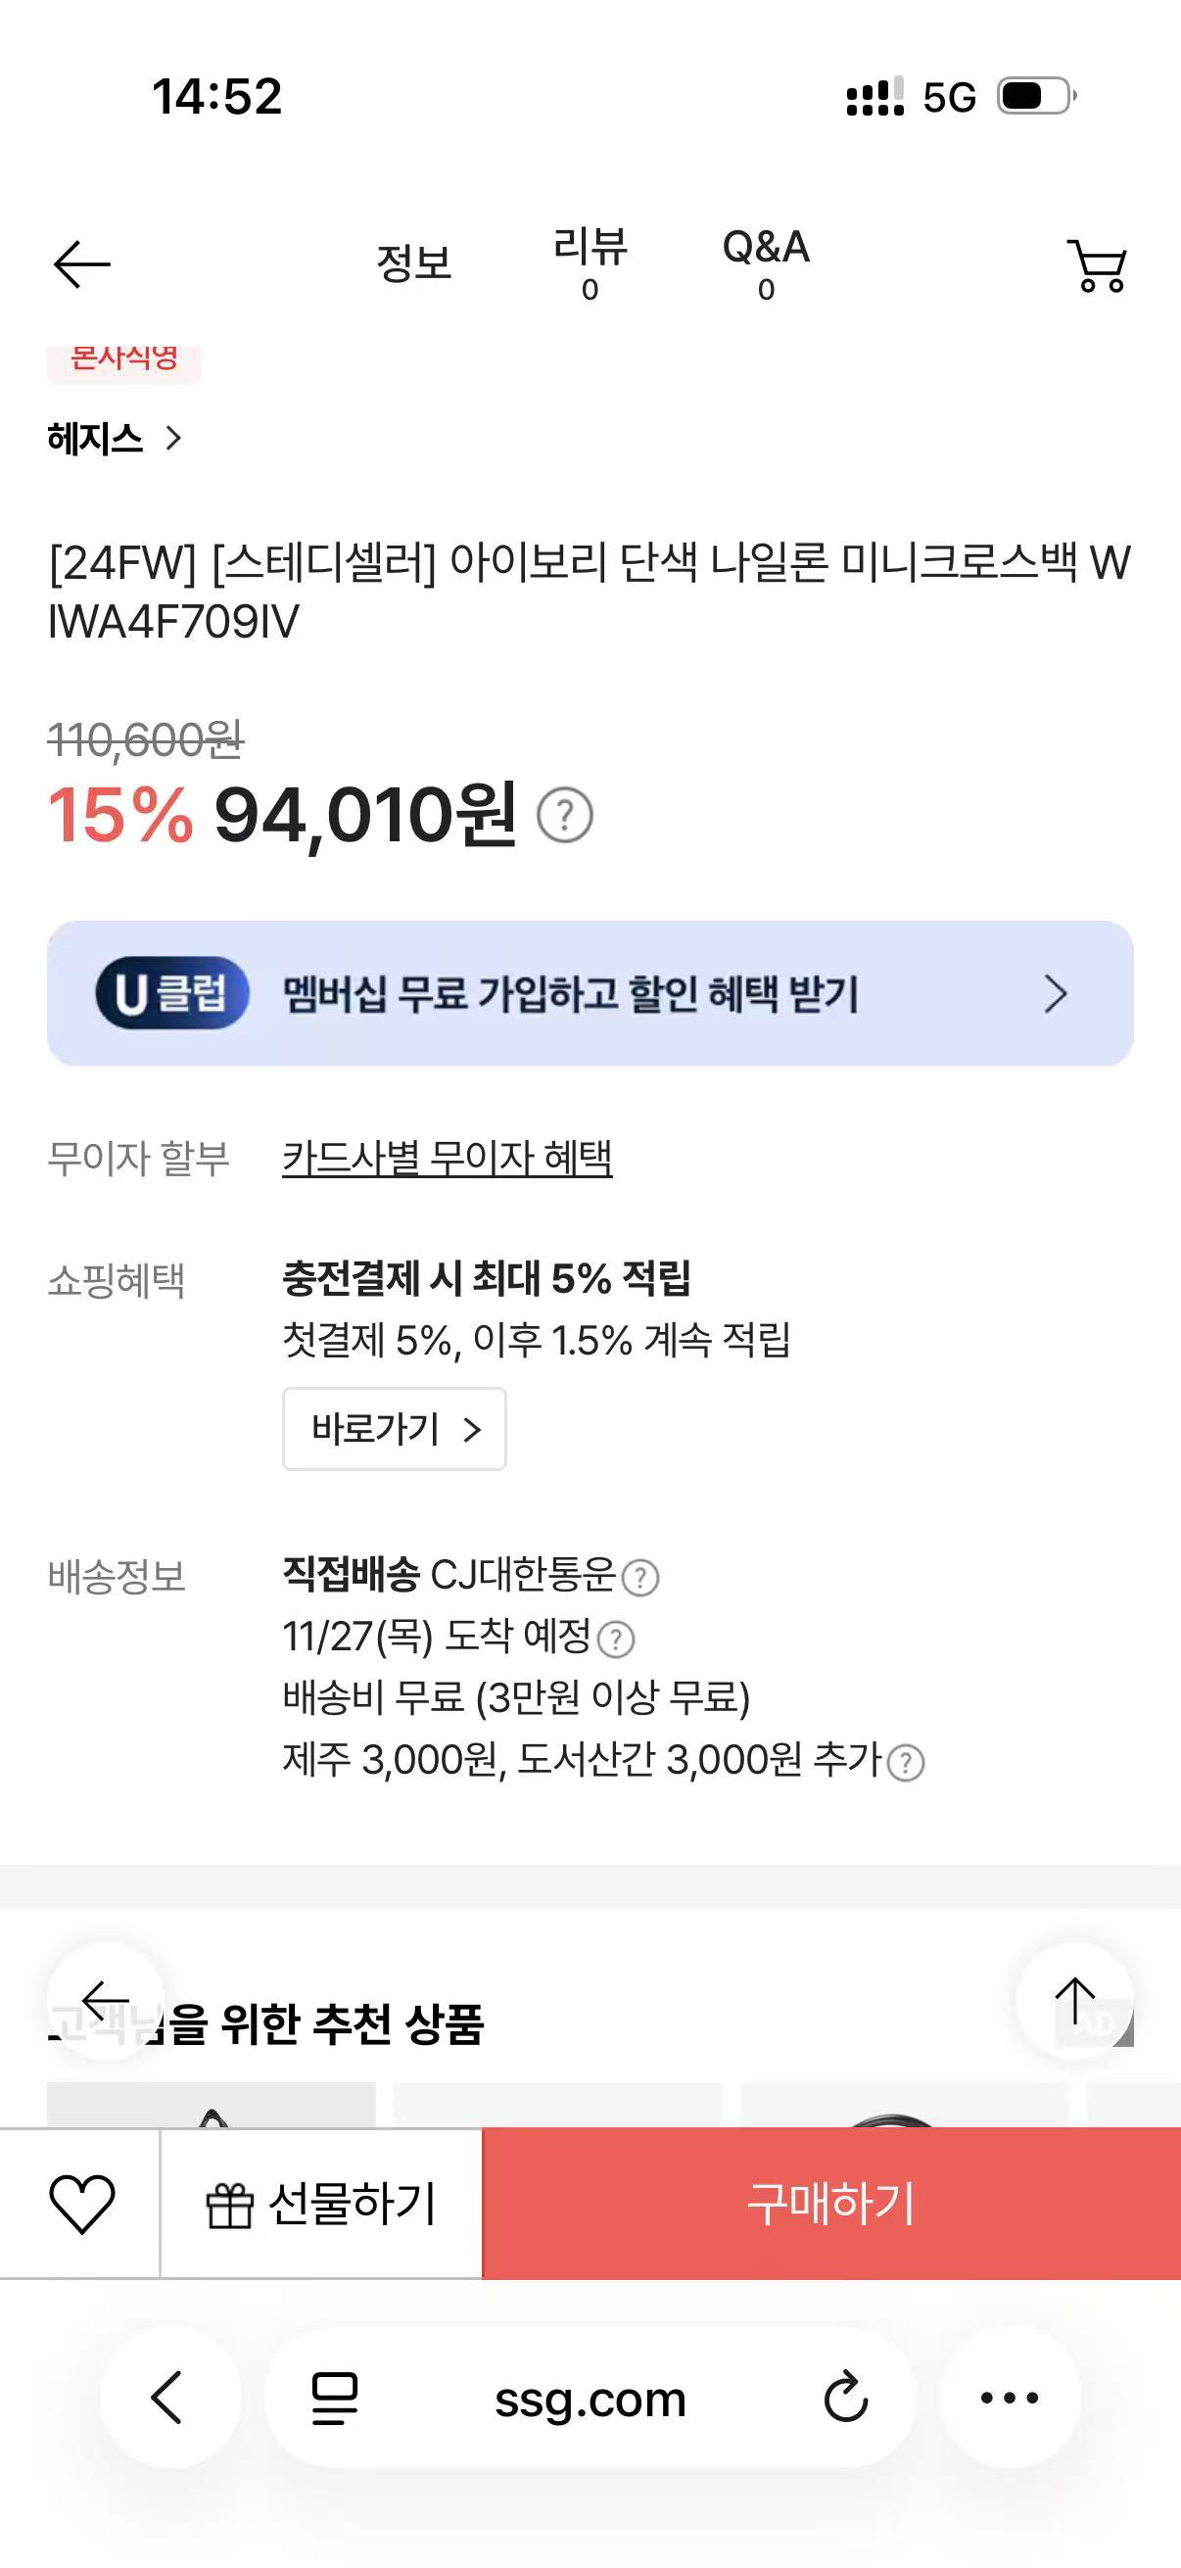The height and width of the screenshot is (2568, 1181).
Task: Tap the scroll-to-top arrow button
Action: [x=1074, y=2000]
